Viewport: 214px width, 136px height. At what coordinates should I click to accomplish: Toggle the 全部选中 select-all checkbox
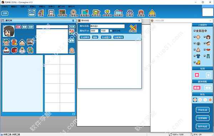click(x=194, y=31)
